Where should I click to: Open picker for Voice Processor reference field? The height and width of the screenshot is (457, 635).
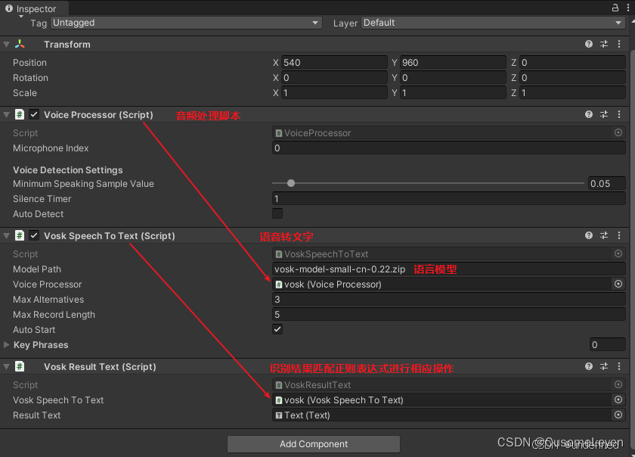pyautogui.click(x=618, y=284)
